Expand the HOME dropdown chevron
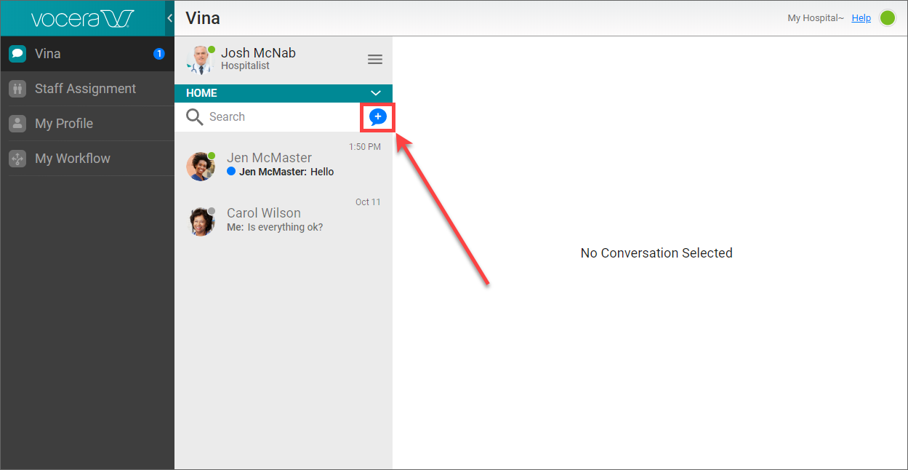Image resolution: width=908 pixels, height=470 pixels. (376, 93)
